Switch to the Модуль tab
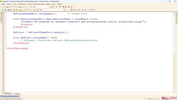The height and width of the screenshot is (100, 178). [x=17, y=94]
